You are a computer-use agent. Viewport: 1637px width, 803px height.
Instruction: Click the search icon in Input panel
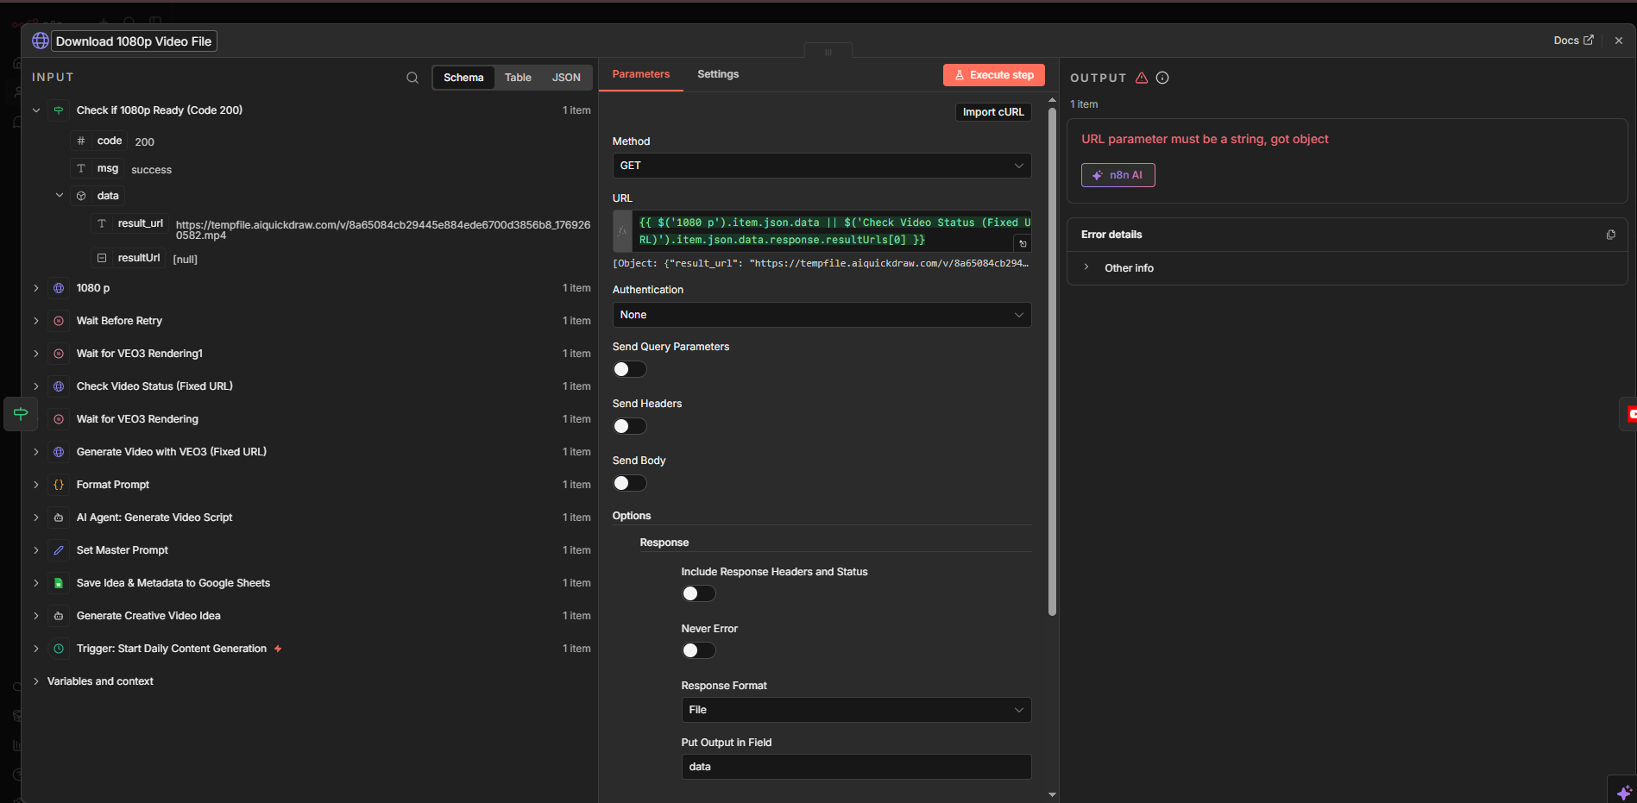412,78
